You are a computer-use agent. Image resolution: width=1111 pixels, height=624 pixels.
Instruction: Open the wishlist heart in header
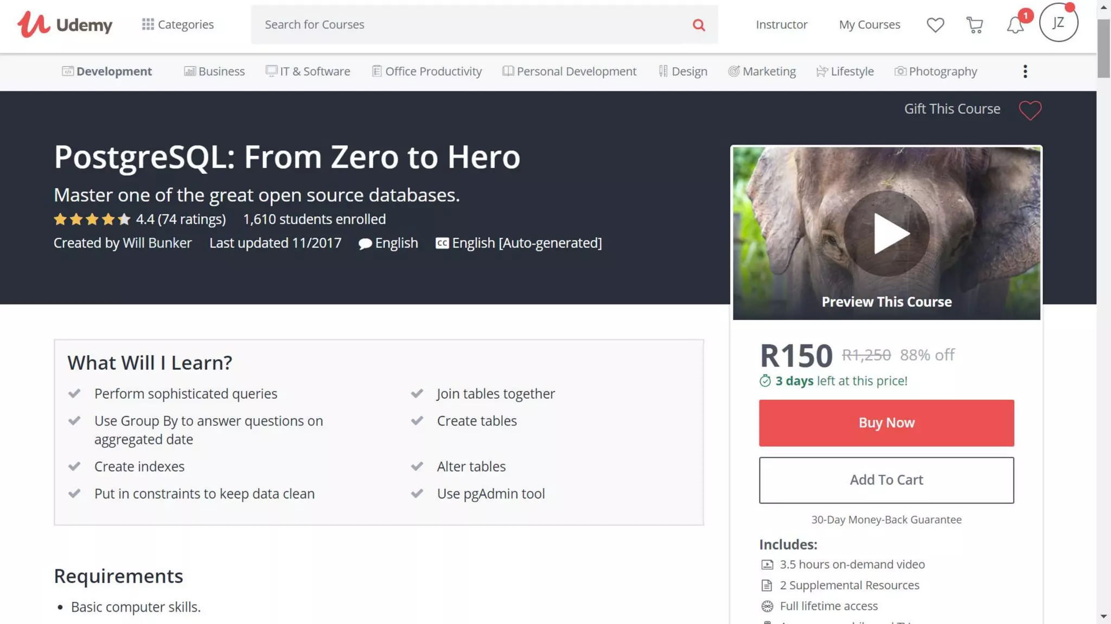tap(935, 25)
